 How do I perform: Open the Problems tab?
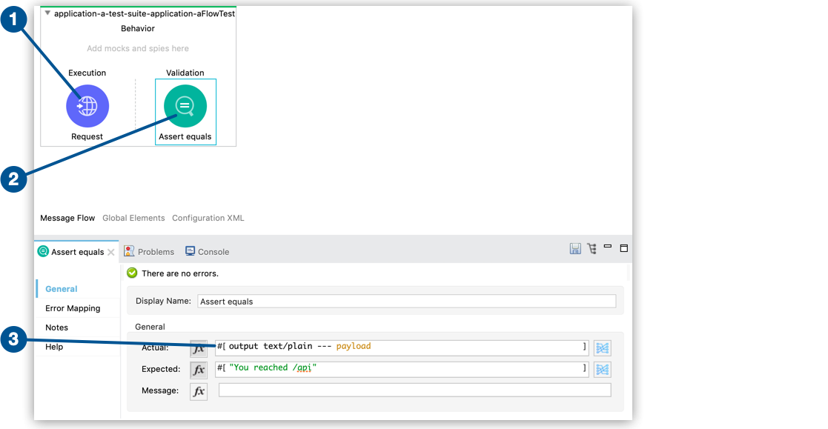[x=149, y=252]
